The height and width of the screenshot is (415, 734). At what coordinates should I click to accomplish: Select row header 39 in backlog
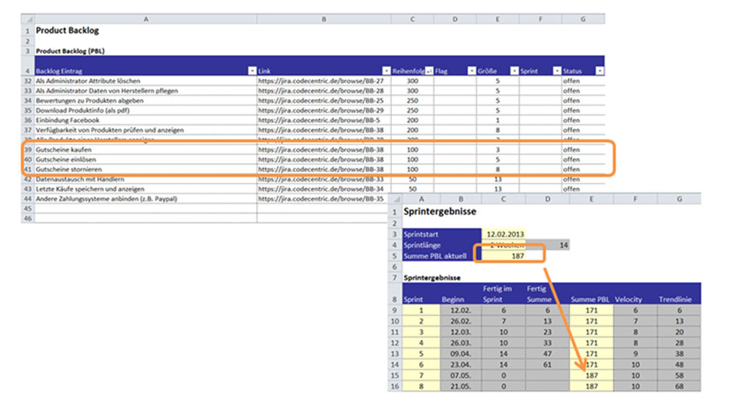[x=28, y=150]
